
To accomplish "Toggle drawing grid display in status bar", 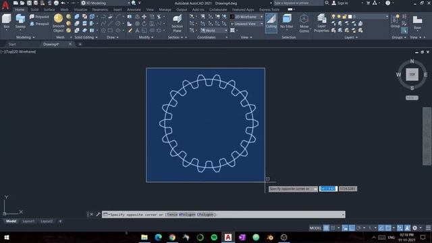I will (x=326, y=228).
